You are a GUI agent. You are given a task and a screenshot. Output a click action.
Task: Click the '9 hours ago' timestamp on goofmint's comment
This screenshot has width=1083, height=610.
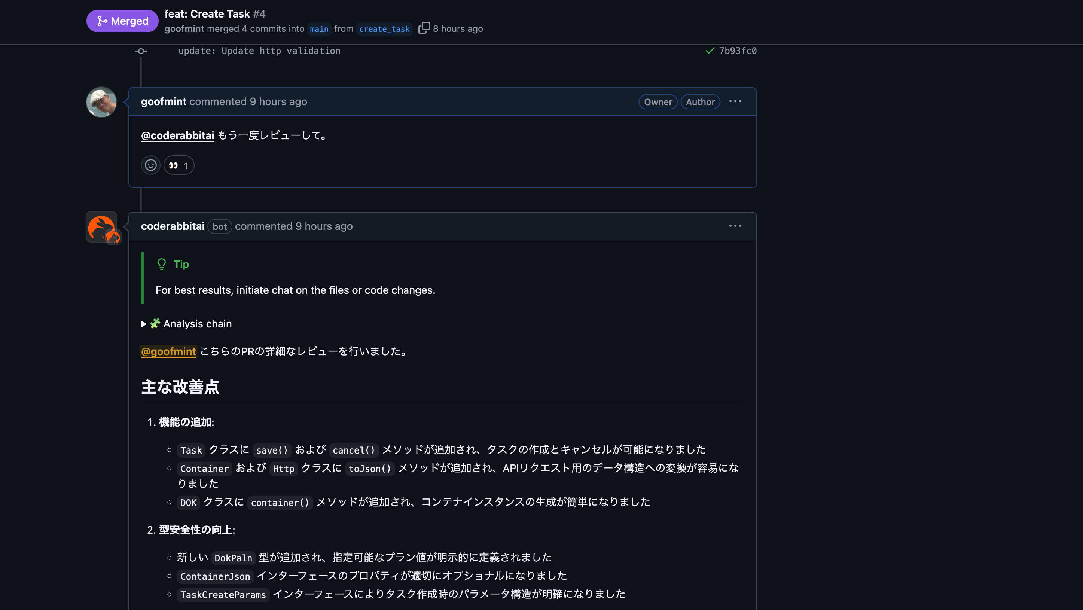click(278, 101)
